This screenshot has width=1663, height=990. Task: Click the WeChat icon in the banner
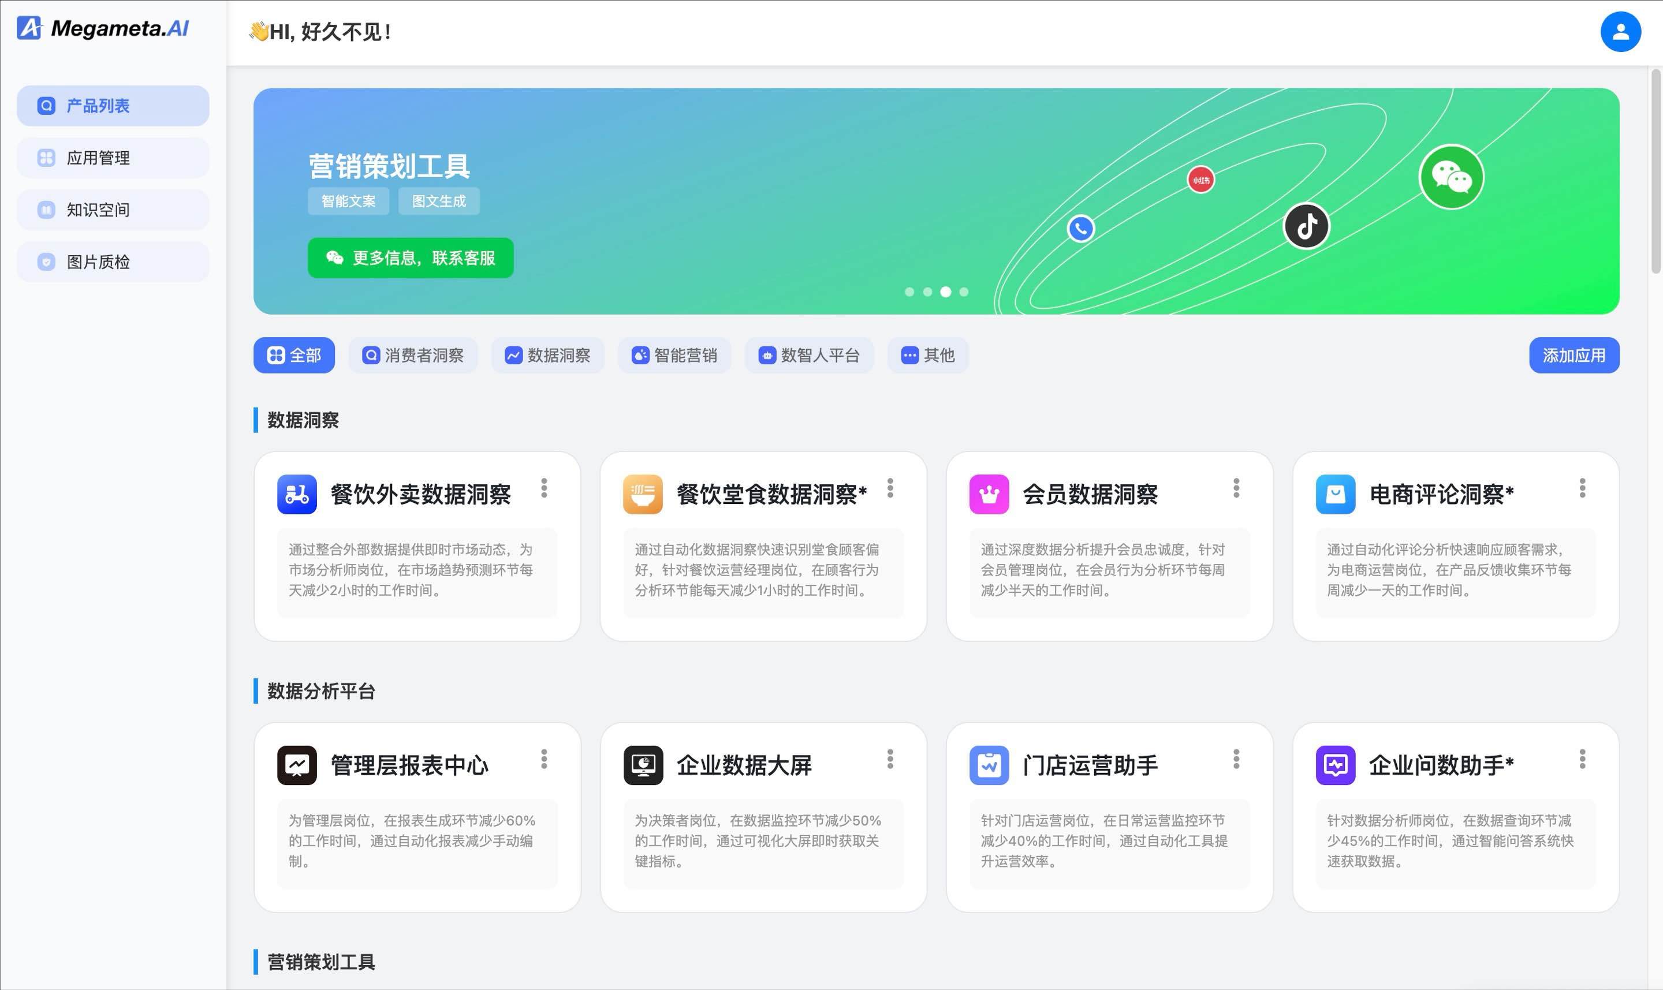(1452, 177)
